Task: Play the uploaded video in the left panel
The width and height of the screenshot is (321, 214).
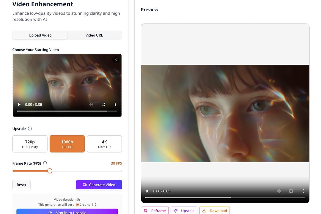Action: (x=19, y=104)
